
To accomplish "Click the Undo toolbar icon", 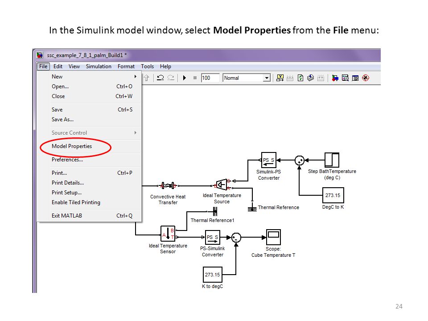I will (x=160, y=78).
